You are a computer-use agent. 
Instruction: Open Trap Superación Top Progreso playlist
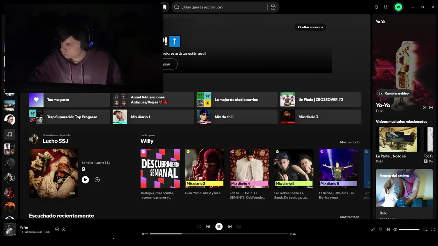(x=69, y=117)
